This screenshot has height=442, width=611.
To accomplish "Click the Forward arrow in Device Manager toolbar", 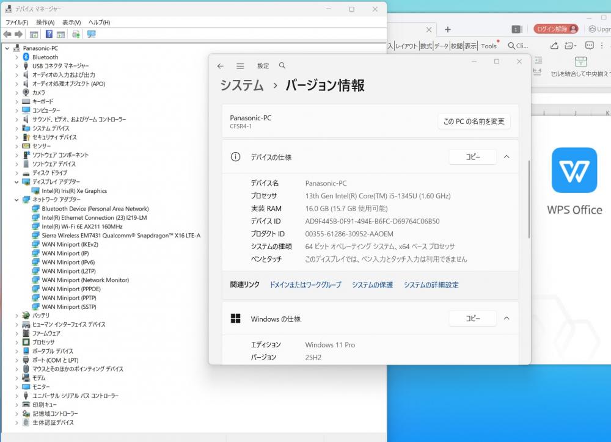I will coord(18,34).
